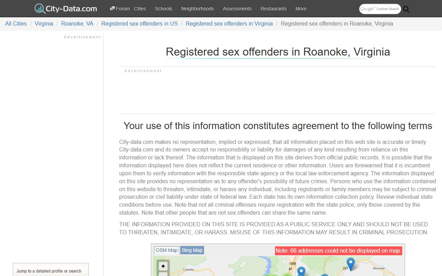Focus the Google Custom Search field
Image resolution: width=442 pixels, height=276 pixels.
[x=380, y=9]
